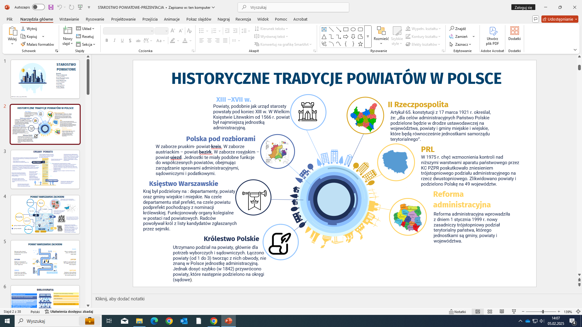Open the Sekcja dropdown
The width and height of the screenshot is (582, 327).
click(x=86, y=44)
